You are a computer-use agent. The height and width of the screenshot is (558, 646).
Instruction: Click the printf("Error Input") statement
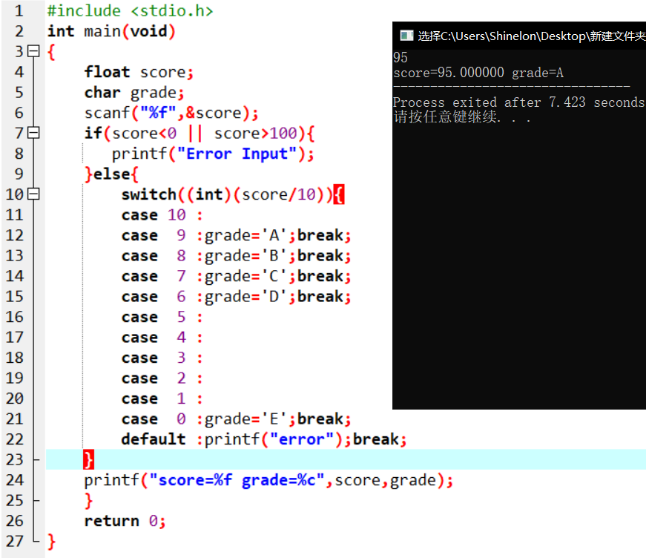click(213, 154)
